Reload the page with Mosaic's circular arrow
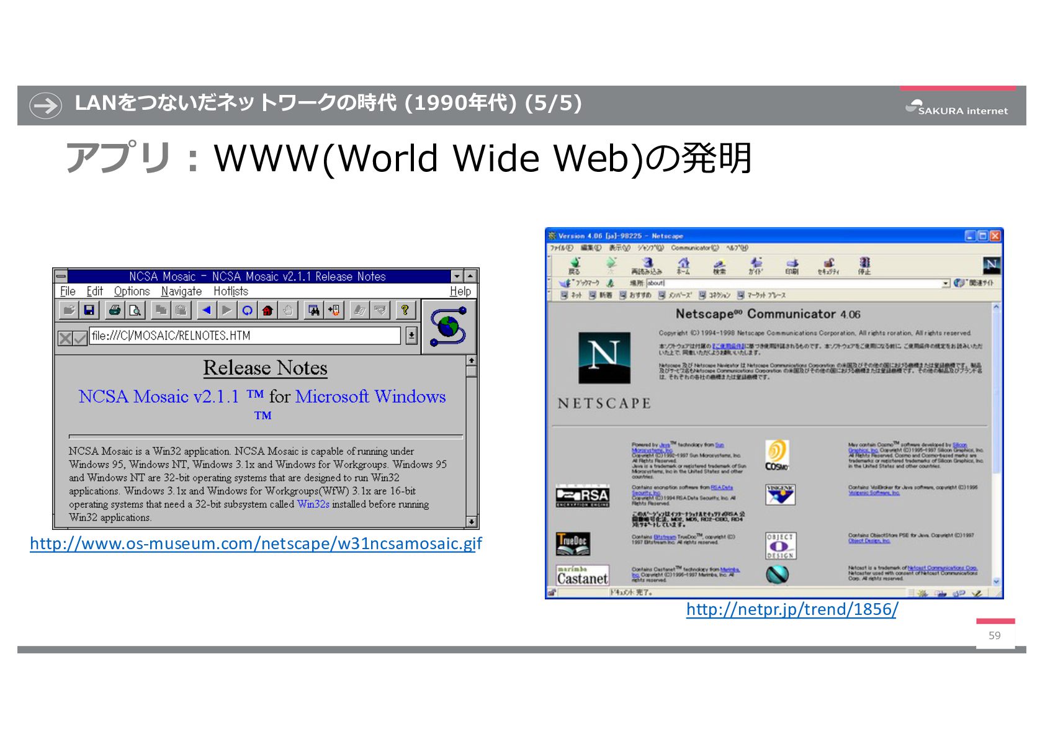The width and height of the screenshot is (1045, 739). tap(247, 310)
